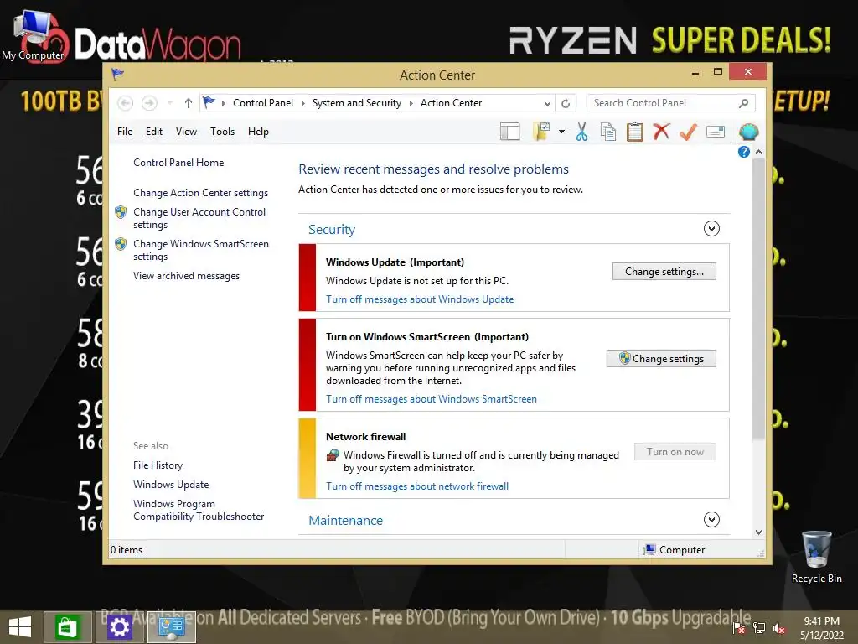
Task: Click the blue Help question mark icon
Action: (x=744, y=153)
